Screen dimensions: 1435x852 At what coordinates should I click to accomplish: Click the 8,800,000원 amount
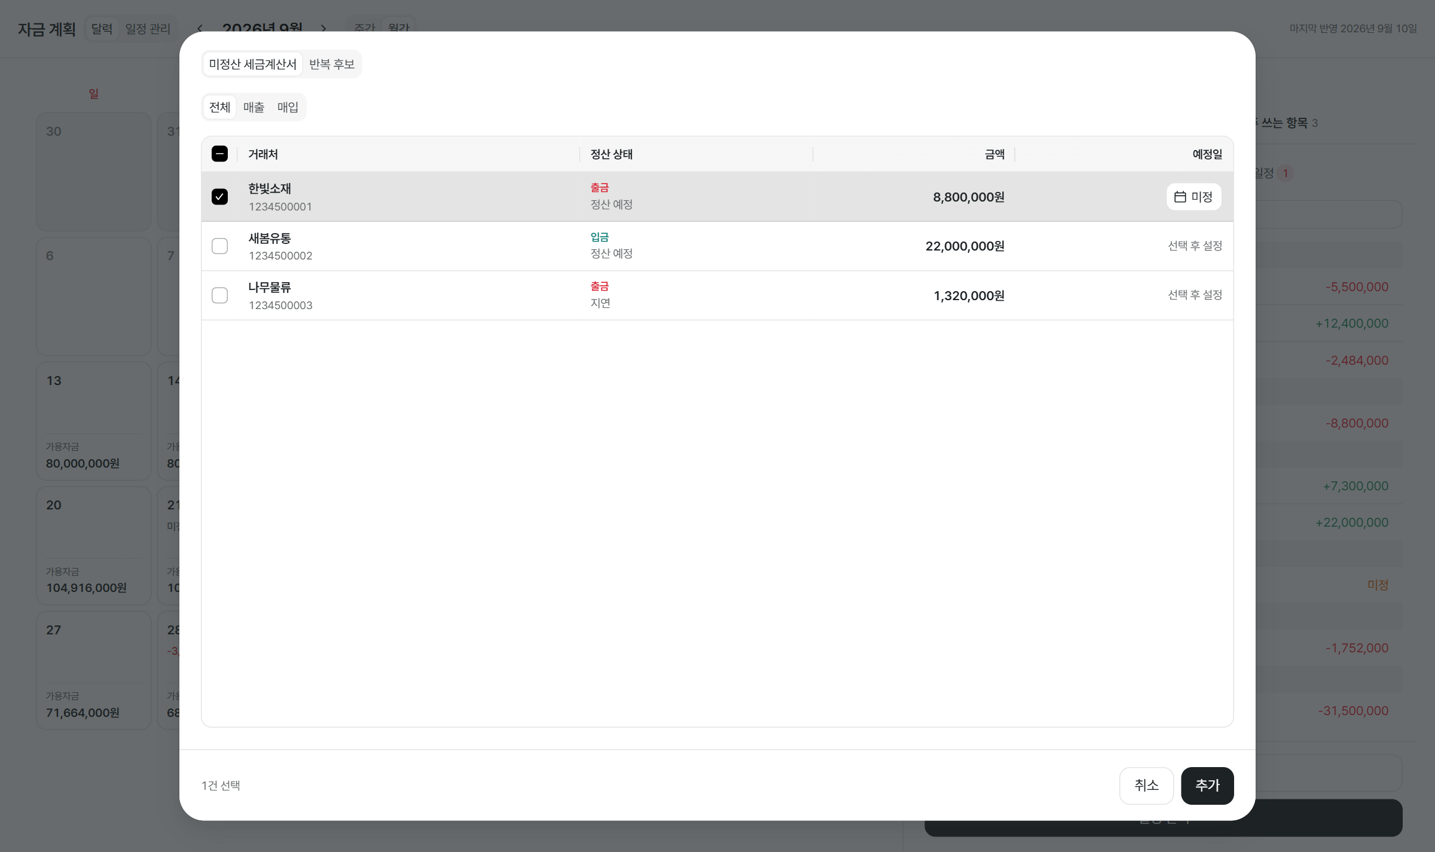click(969, 197)
